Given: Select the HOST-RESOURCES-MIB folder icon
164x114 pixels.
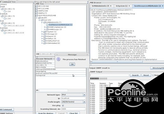Looking at the screenshot, I should coord(37,16).
